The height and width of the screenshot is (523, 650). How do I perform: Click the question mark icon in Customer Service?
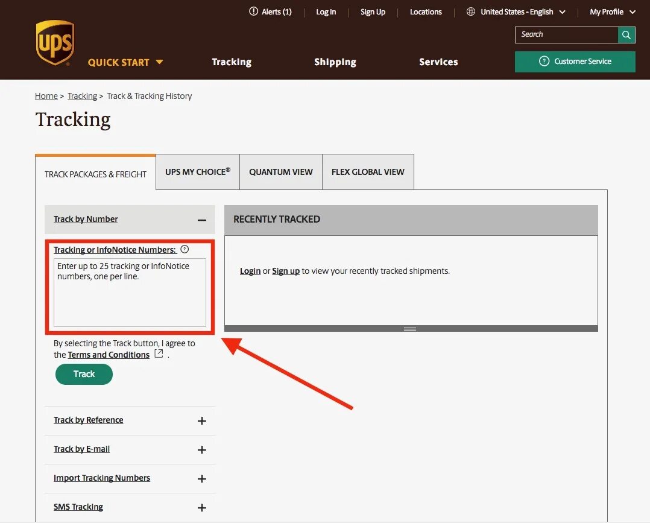[x=544, y=62]
